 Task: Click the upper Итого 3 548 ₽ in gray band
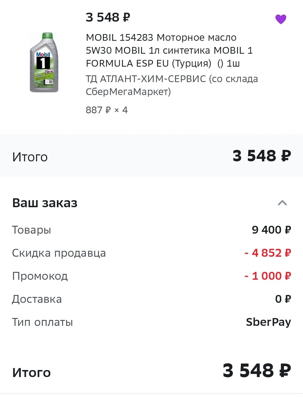tap(262, 155)
